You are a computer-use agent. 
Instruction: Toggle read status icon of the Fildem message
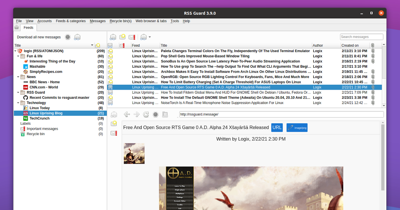[110, 92]
